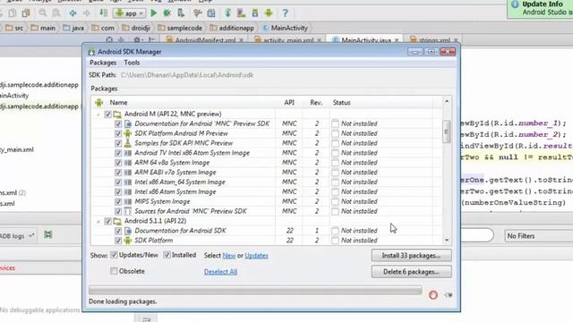Click the Help question mark icon

pyautogui.click(x=286, y=13)
